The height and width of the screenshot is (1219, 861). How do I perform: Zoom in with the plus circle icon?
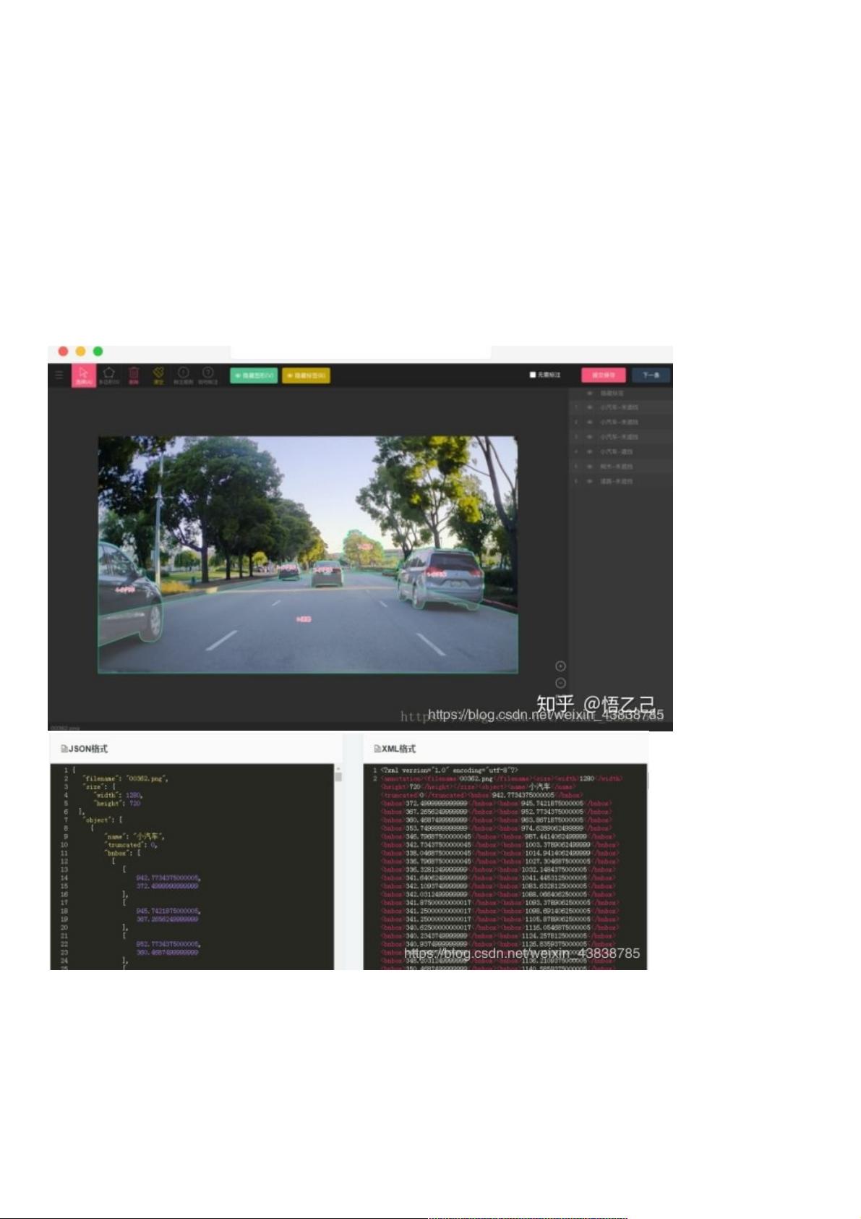pyautogui.click(x=560, y=666)
